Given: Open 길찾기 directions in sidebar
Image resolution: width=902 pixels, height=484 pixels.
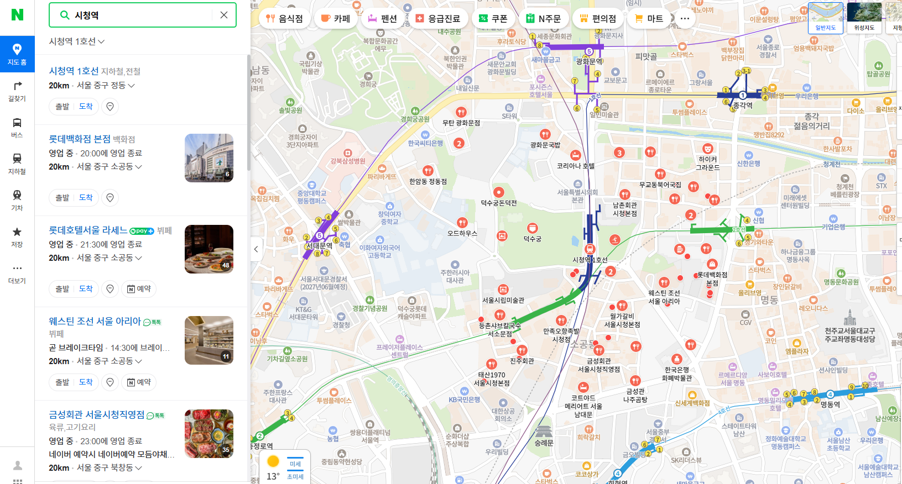Looking at the screenshot, I should point(17,91).
